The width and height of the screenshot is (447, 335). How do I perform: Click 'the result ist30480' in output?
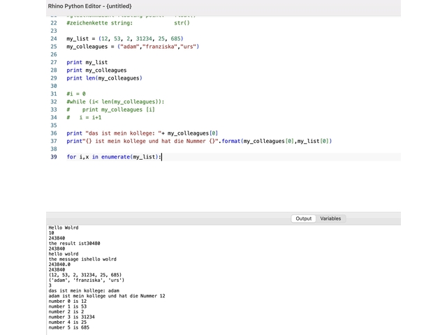click(x=74, y=244)
